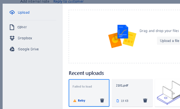Click the Upload cloud icon
Screen dimensions: 180x109
pyautogui.click(x=12, y=12)
